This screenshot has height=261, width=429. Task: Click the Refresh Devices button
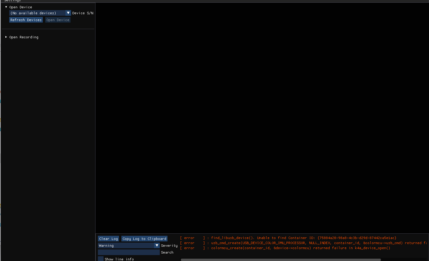click(x=26, y=20)
